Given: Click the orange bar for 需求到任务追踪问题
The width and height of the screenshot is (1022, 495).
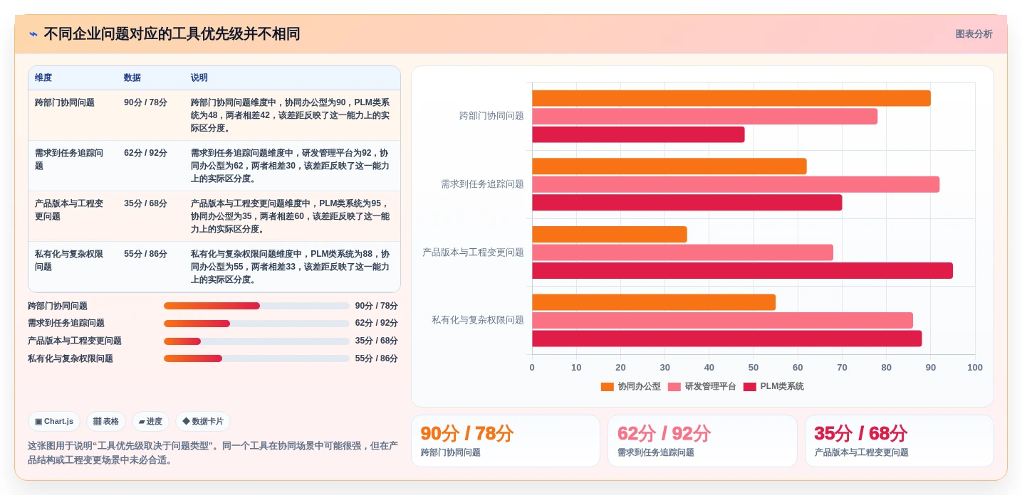Looking at the screenshot, I should [x=669, y=166].
